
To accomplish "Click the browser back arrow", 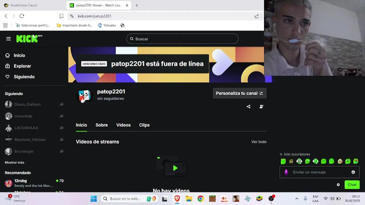I will coord(6,16).
